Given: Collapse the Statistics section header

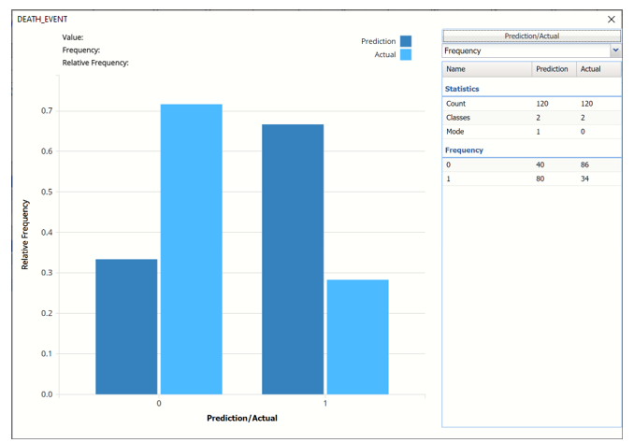Looking at the screenshot, I should point(462,89).
